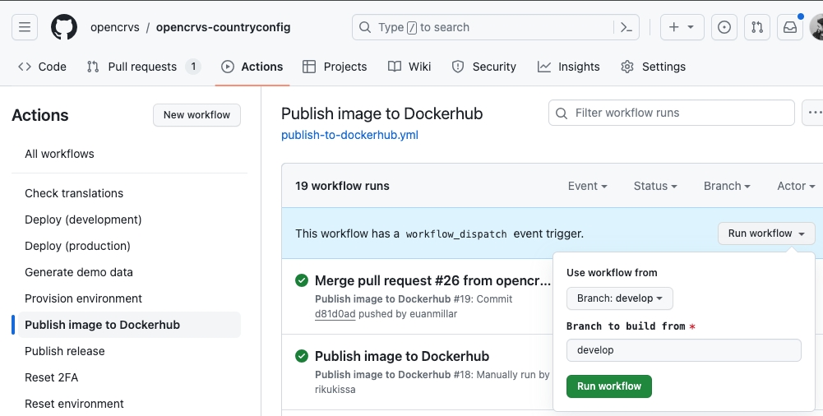Open the hamburger navigation menu

(x=25, y=27)
